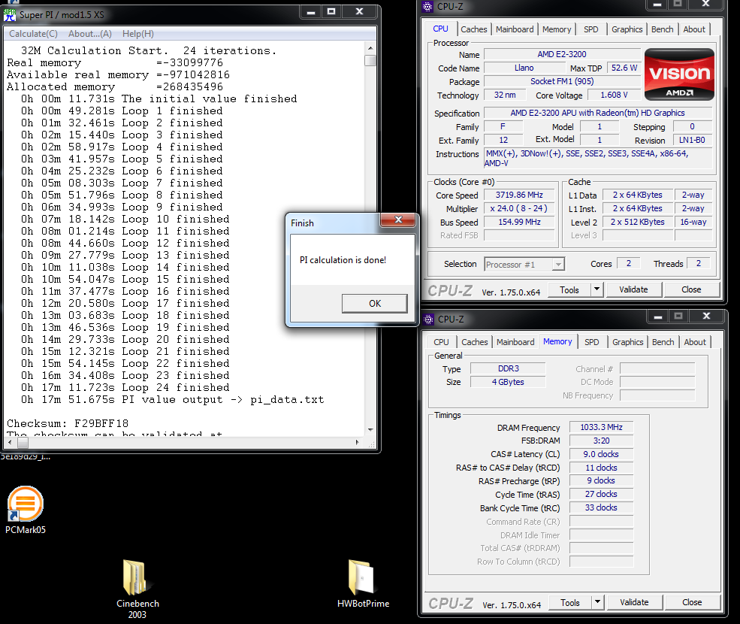Select CPU tab in bottom CPU-Z window

(441, 342)
